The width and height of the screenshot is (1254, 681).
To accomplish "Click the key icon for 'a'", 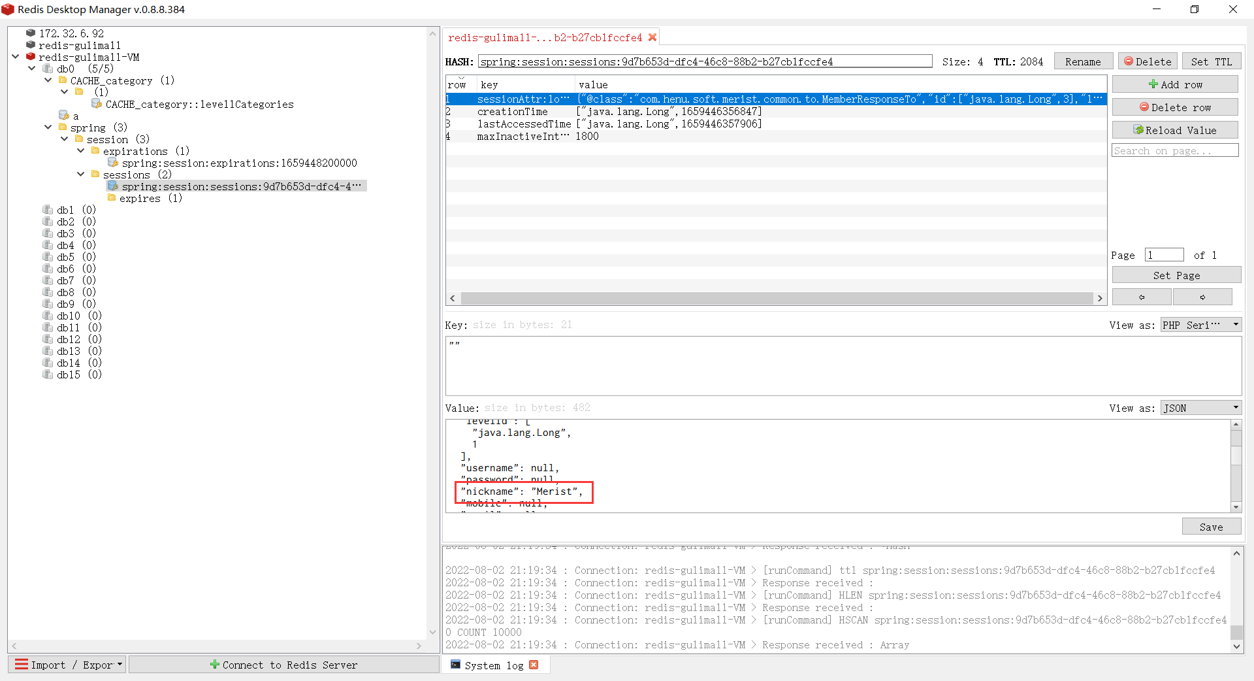I will tap(64, 115).
